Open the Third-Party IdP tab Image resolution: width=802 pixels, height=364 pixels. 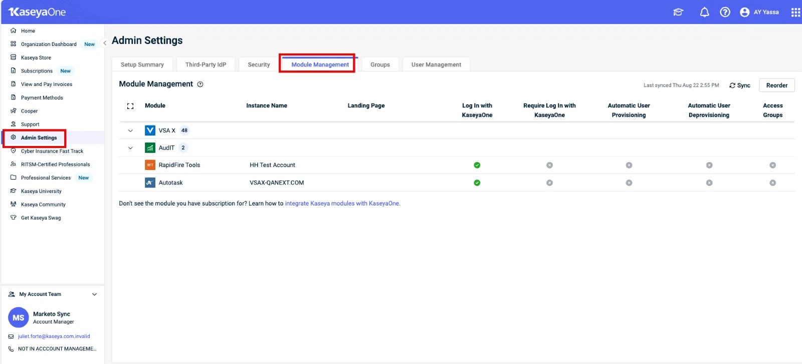(206, 64)
